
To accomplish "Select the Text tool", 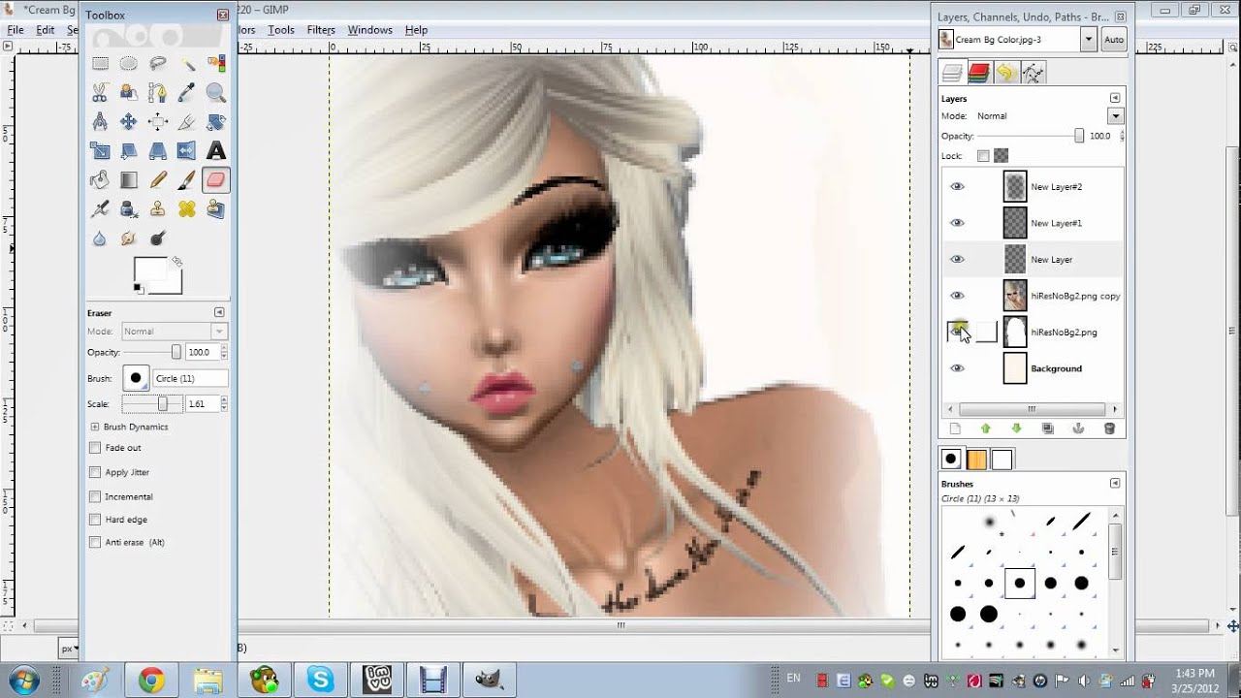I will (x=216, y=151).
